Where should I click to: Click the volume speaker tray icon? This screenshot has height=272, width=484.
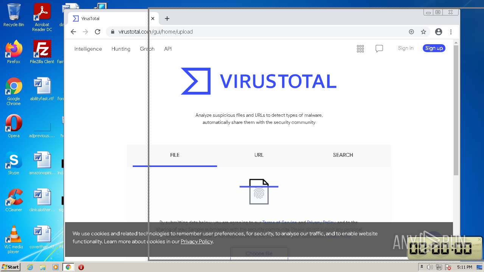click(x=430, y=267)
